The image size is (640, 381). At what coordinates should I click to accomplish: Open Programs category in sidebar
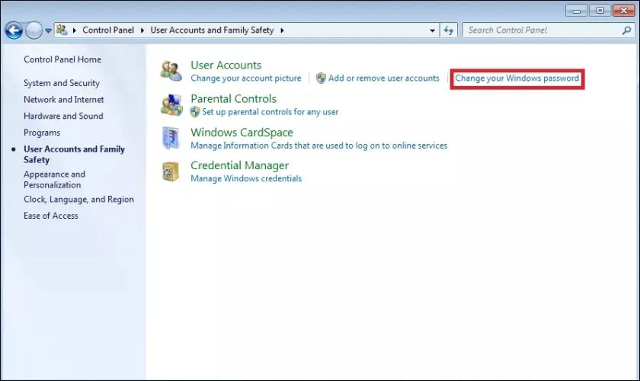(x=42, y=133)
